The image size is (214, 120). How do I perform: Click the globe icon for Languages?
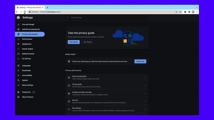click(18, 66)
